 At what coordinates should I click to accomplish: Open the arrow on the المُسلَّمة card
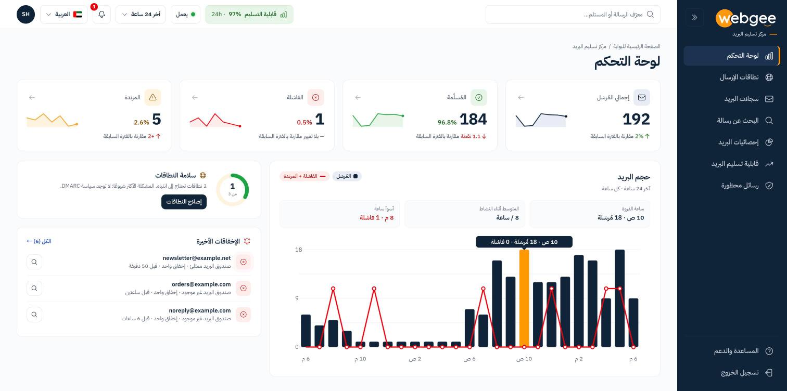coord(358,97)
